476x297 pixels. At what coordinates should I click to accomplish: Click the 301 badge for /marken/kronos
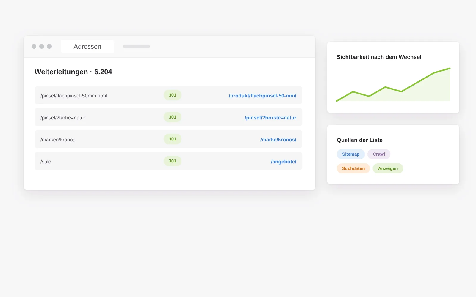(173, 139)
